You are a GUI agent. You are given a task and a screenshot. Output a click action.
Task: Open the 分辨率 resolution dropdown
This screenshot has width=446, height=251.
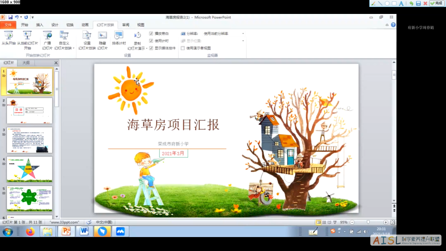pos(242,33)
